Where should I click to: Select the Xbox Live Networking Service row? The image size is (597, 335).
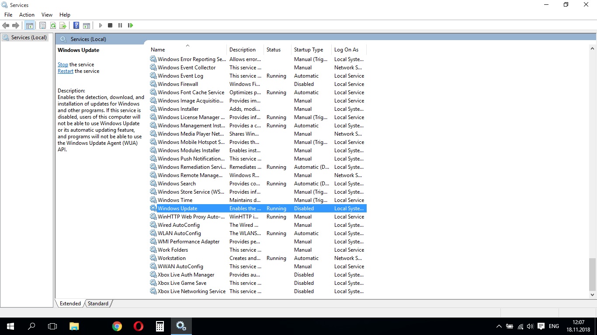point(258,291)
